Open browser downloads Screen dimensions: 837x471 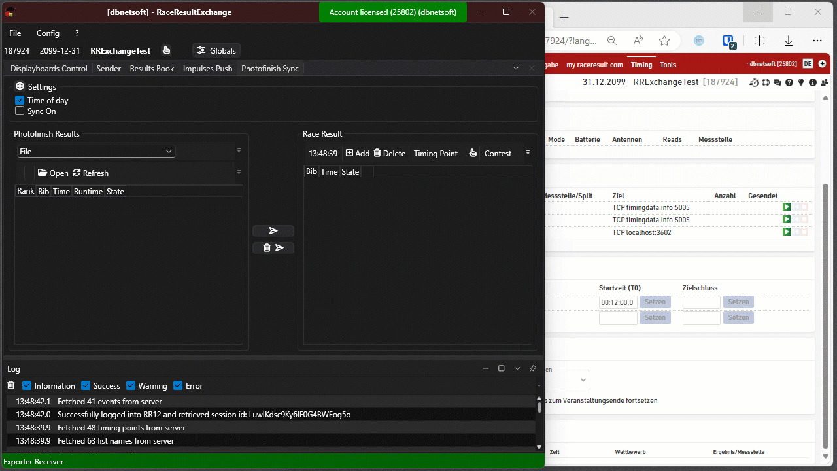[789, 41]
